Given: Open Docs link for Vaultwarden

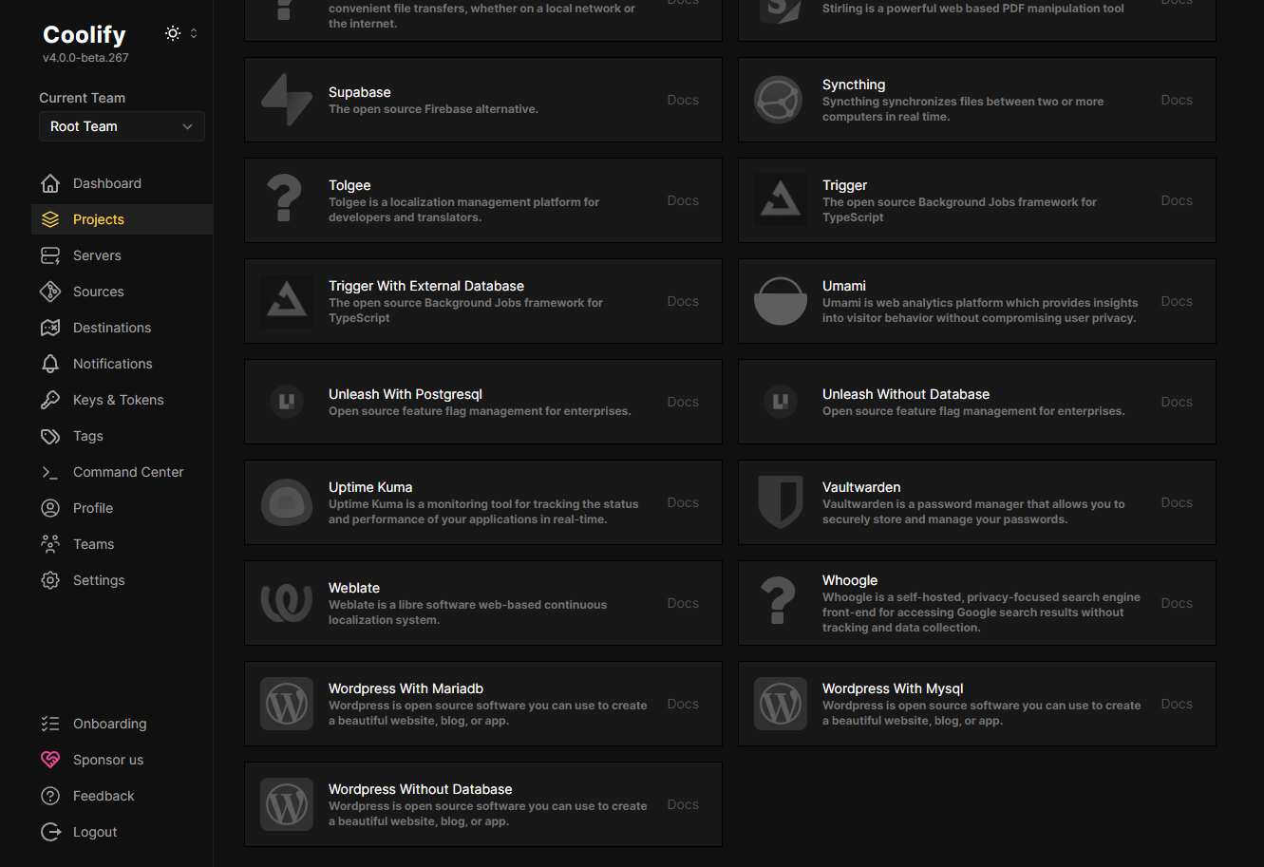Looking at the screenshot, I should tap(1177, 502).
